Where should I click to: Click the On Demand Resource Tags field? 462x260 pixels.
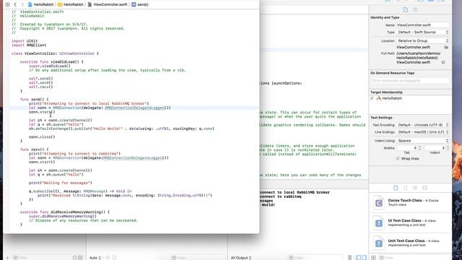[x=410, y=80]
